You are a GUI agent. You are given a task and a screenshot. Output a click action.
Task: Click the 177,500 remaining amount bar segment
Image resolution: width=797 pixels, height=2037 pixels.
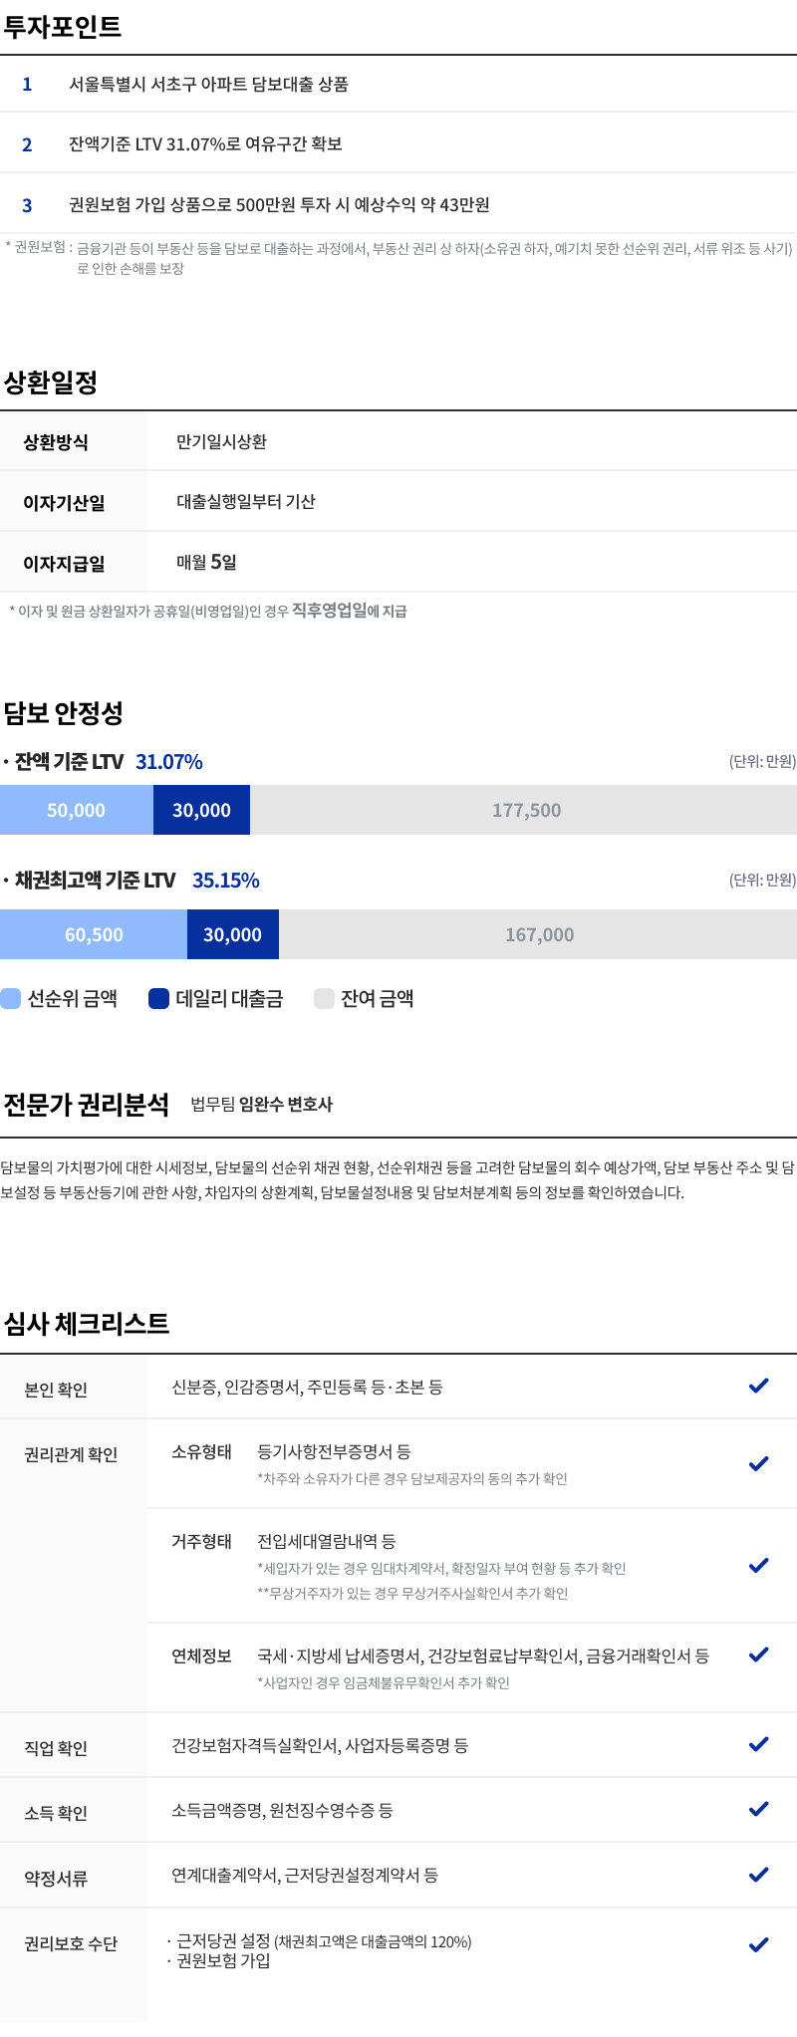[x=523, y=810]
